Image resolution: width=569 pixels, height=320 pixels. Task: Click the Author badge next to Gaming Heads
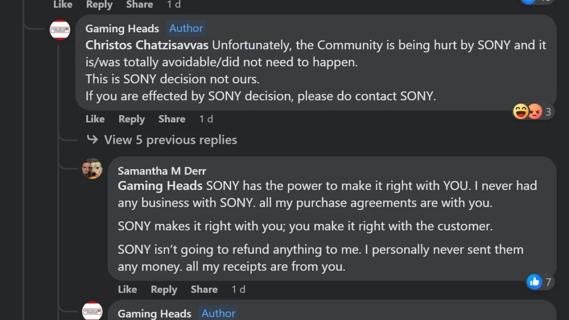(x=186, y=28)
